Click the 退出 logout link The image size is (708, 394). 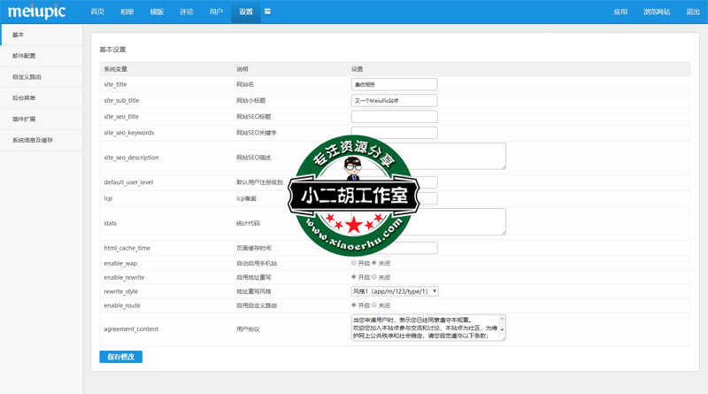pos(692,12)
